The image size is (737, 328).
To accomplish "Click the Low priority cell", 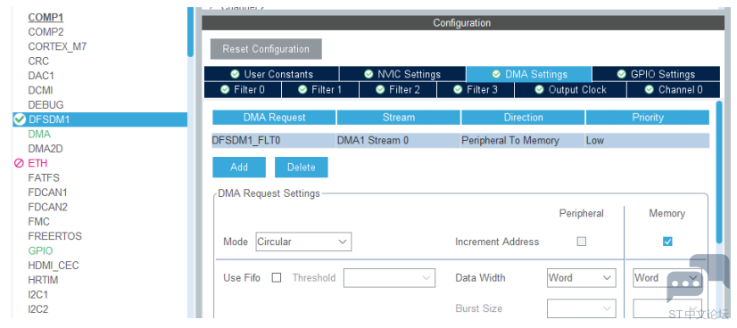I will 647,140.
